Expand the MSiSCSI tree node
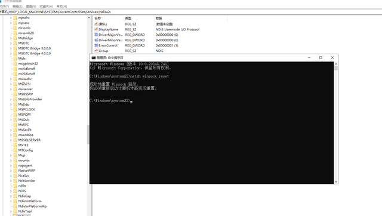This screenshot has height=216, width=382. (x=11, y=84)
